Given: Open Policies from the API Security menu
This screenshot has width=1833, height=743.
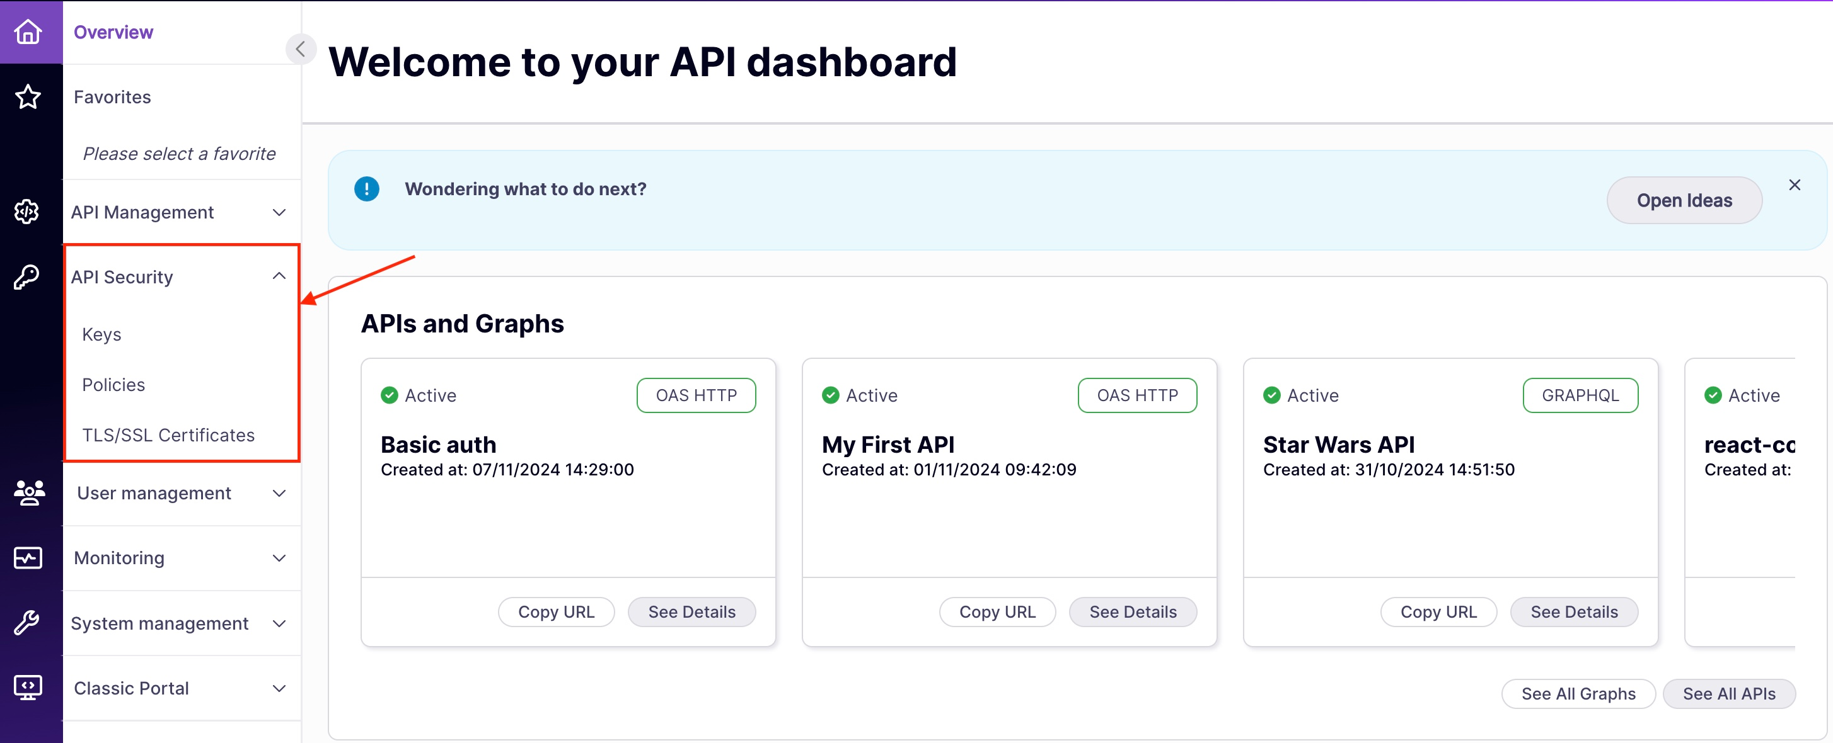Looking at the screenshot, I should (113, 384).
